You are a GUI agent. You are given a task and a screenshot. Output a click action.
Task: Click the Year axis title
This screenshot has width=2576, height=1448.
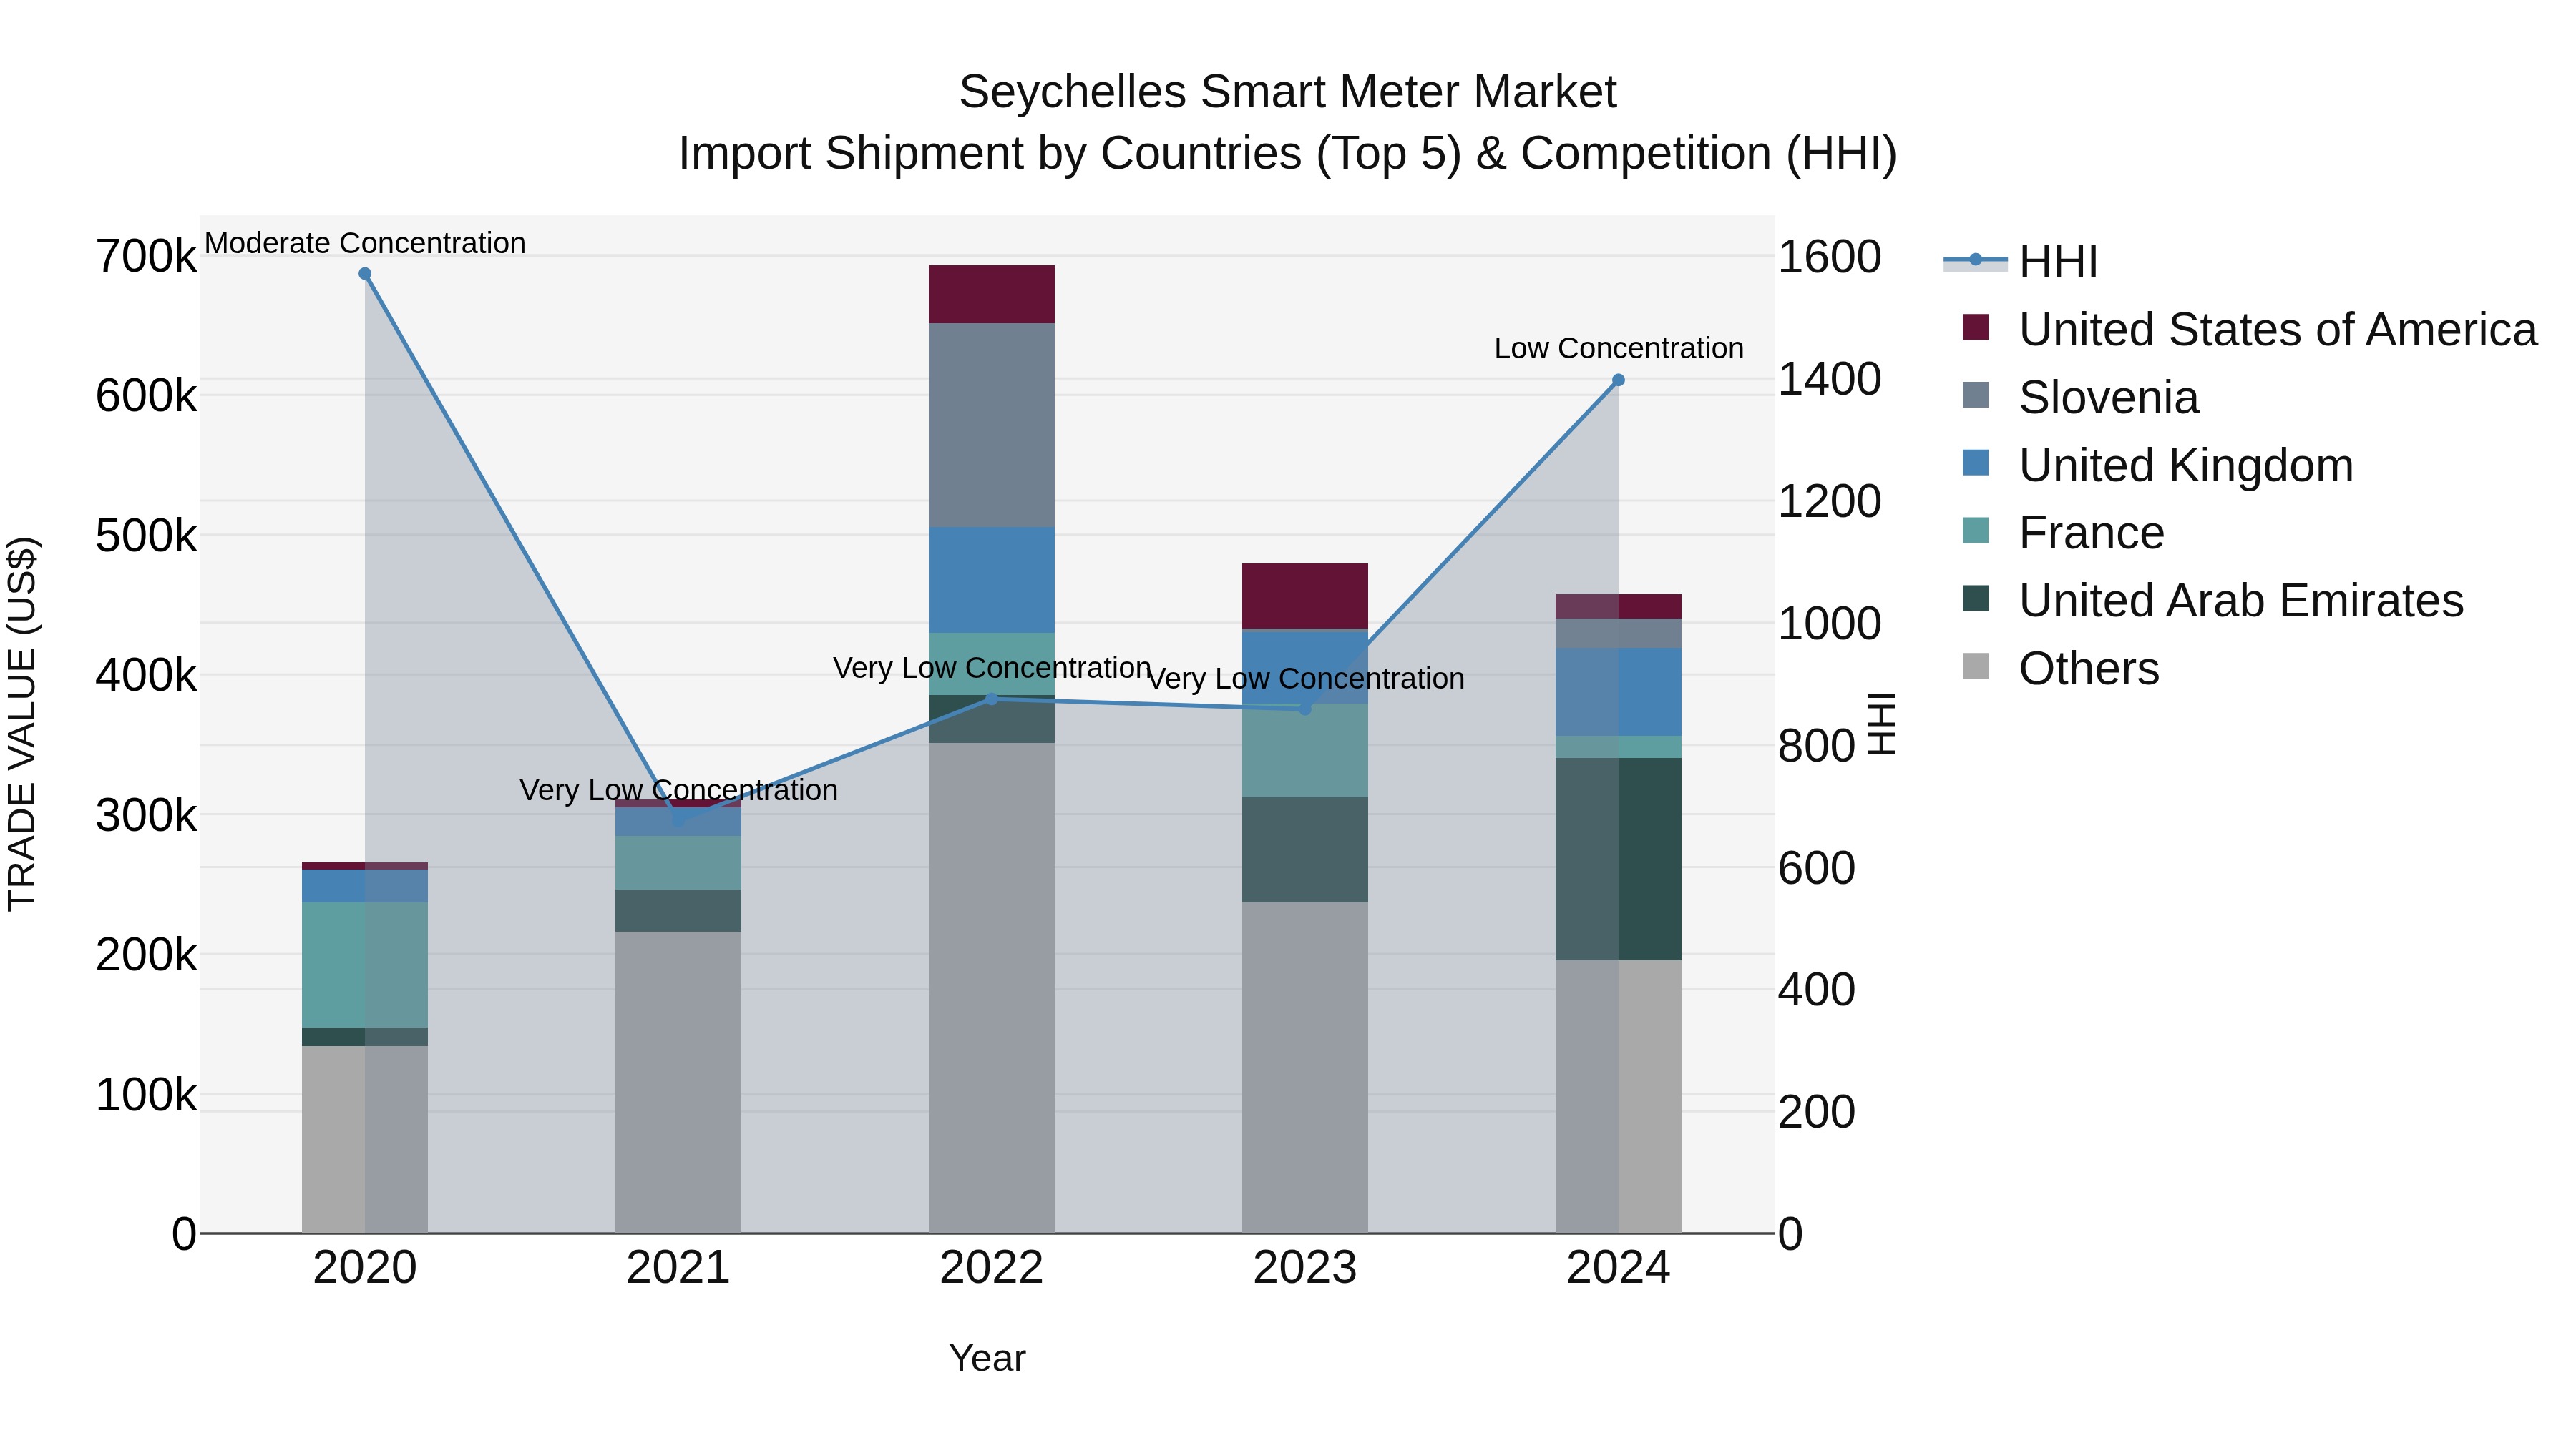987,1358
